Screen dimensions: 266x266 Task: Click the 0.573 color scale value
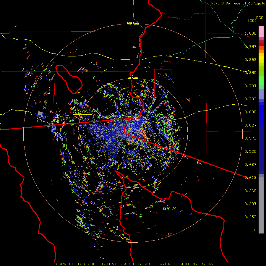pos(250,138)
